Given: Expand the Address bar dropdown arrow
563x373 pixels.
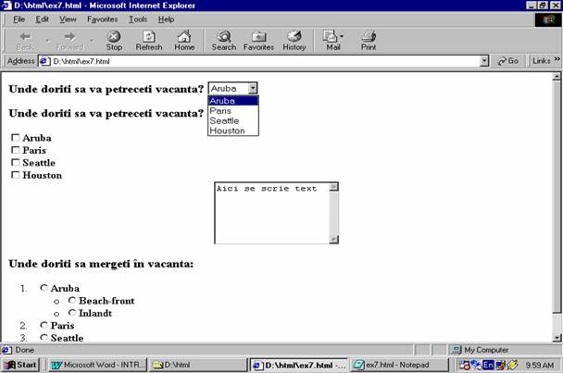Looking at the screenshot, I should tap(485, 61).
